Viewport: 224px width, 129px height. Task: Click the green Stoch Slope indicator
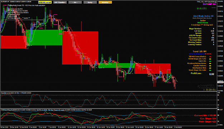point(210,70)
